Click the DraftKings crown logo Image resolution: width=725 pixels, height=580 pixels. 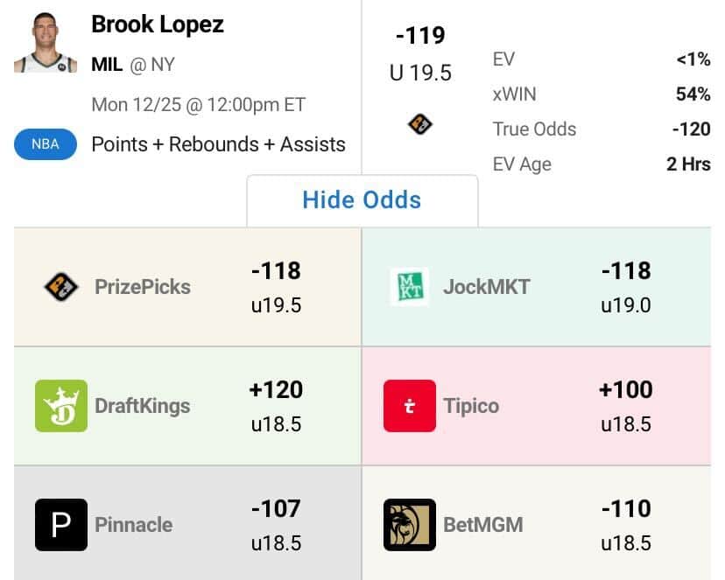61,406
